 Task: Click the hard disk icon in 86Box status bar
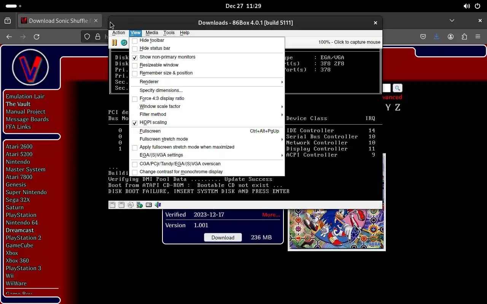click(149, 205)
